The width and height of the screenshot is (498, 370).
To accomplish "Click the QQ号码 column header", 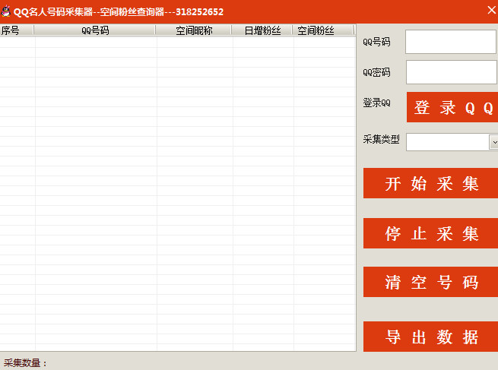I will click(95, 30).
